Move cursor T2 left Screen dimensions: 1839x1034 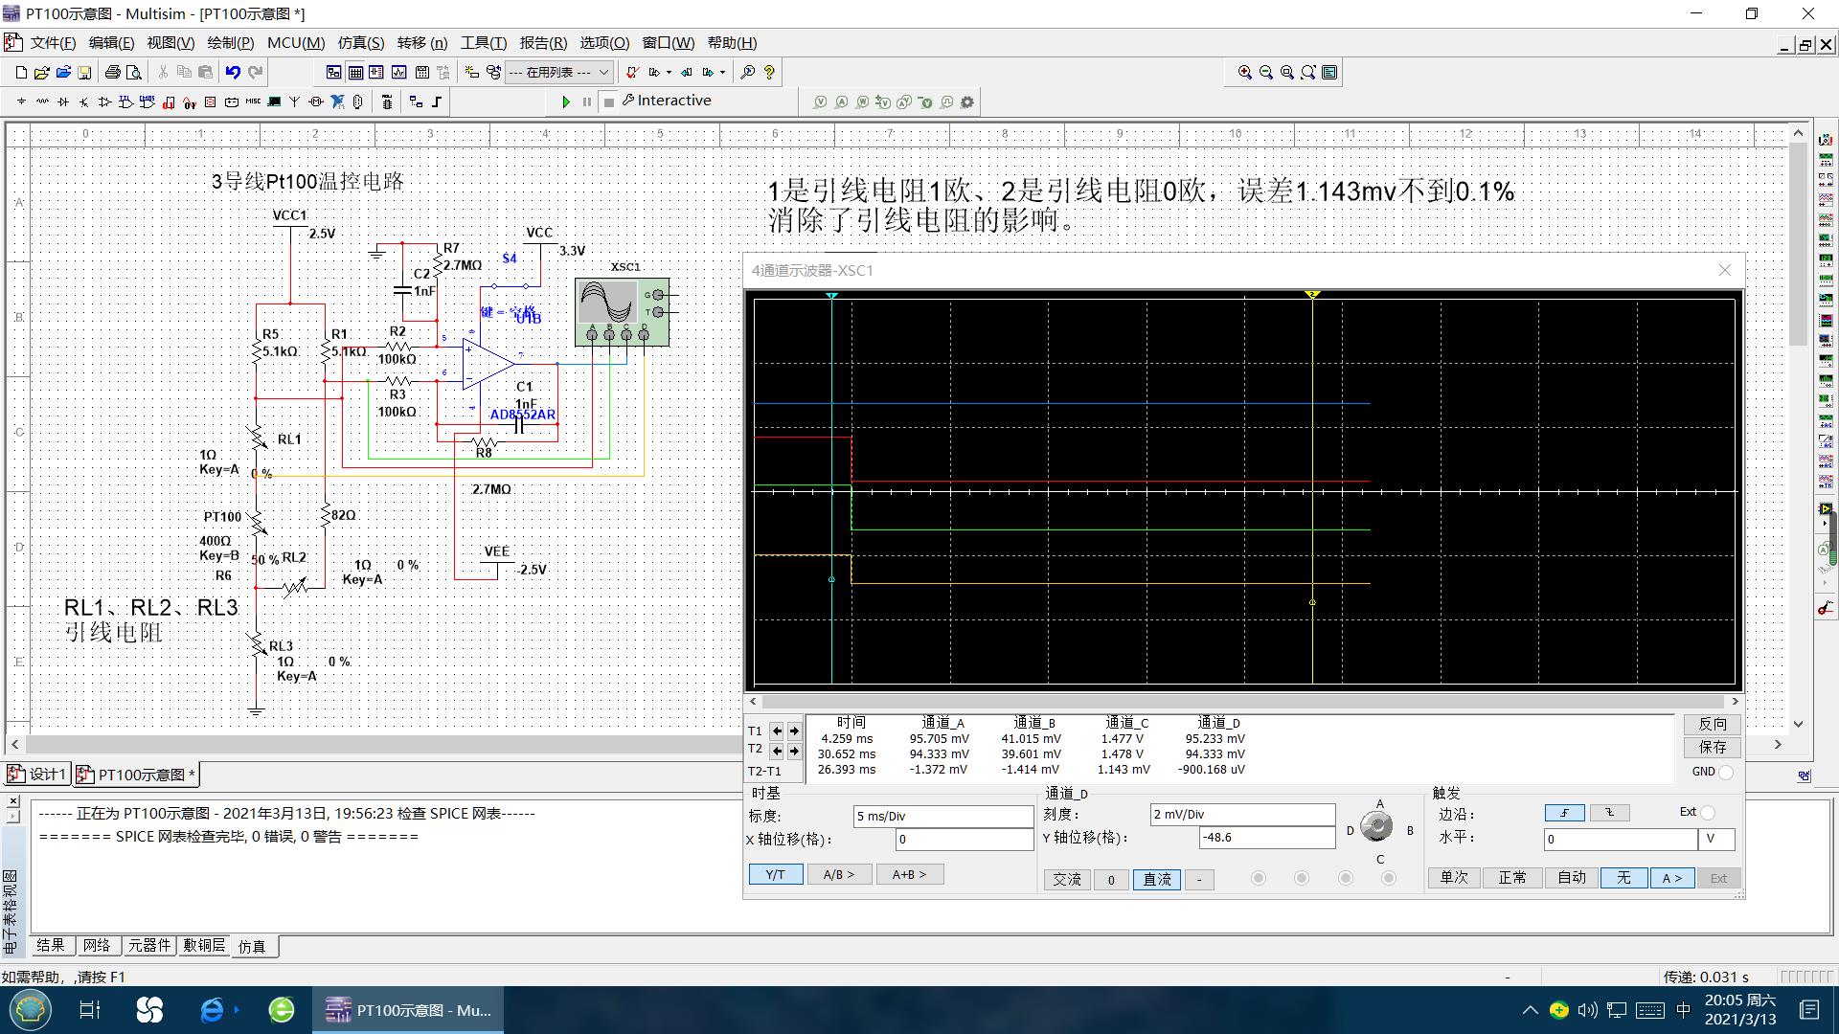coord(777,751)
